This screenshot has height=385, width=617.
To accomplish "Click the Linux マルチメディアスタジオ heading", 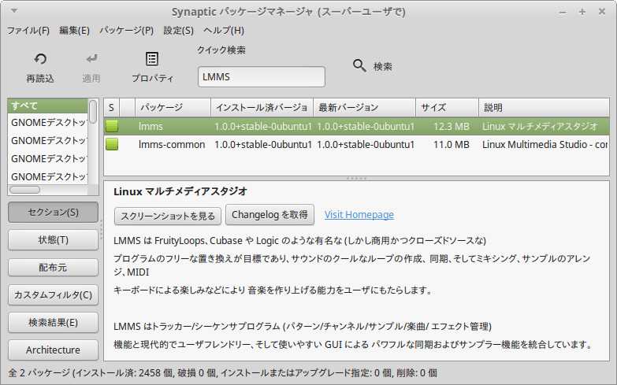I will point(180,191).
